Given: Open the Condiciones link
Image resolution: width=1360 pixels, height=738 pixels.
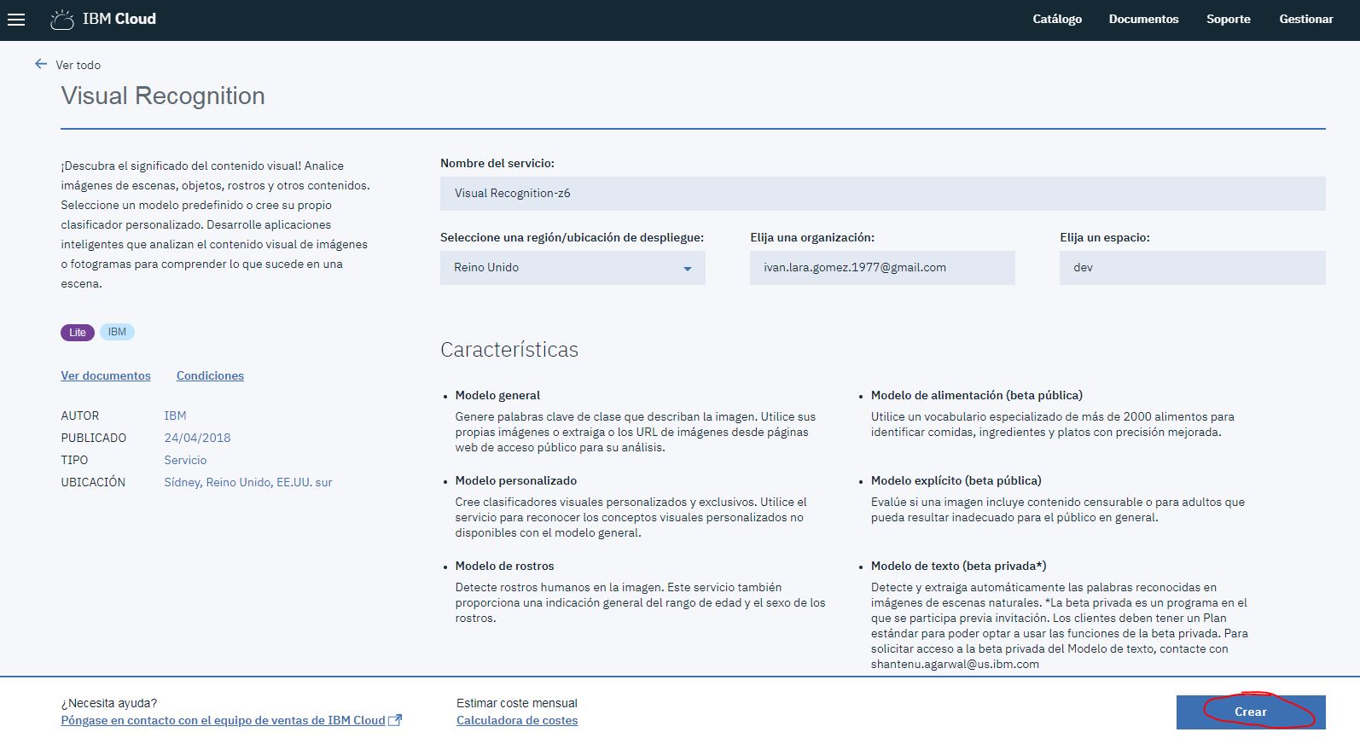Looking at the screenshot, I should click(210, 375).
